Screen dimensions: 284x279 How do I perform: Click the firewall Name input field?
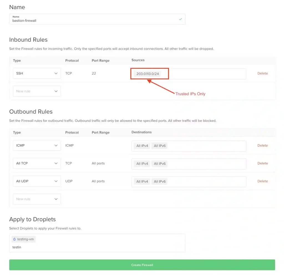[97, 19]
